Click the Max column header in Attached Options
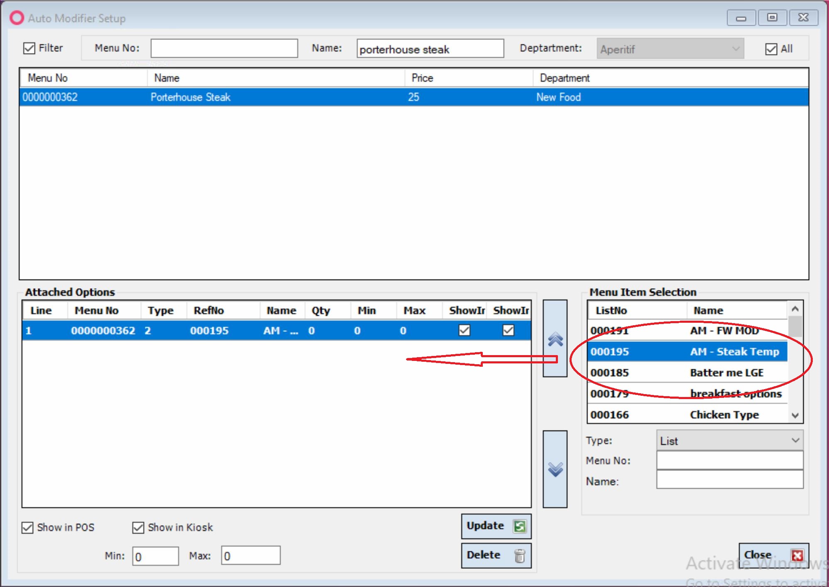 419,311
